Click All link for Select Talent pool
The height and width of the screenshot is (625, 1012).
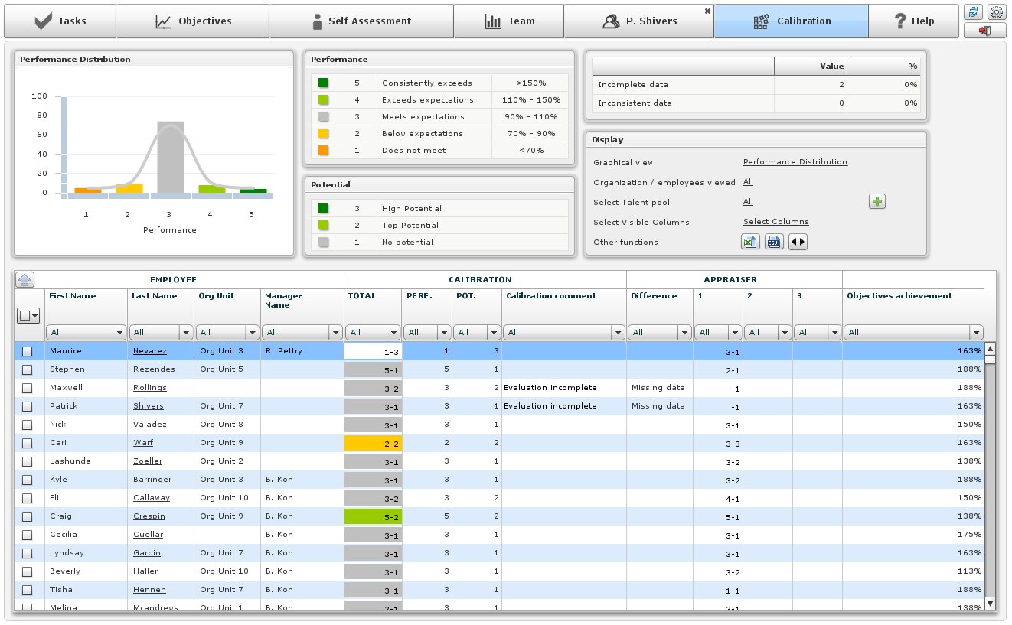tap(748, 202)
